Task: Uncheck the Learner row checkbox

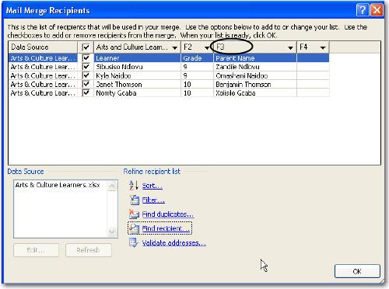Action: pos(86,58)
